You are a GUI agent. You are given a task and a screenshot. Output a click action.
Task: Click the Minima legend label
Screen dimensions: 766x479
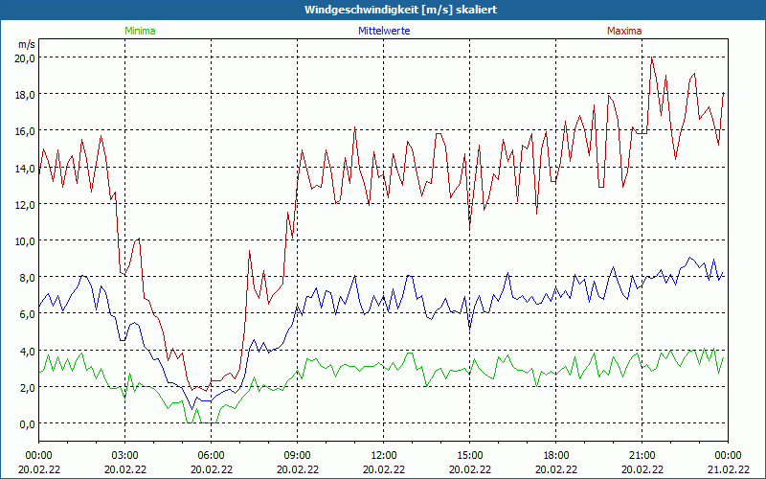pos(140,31)
